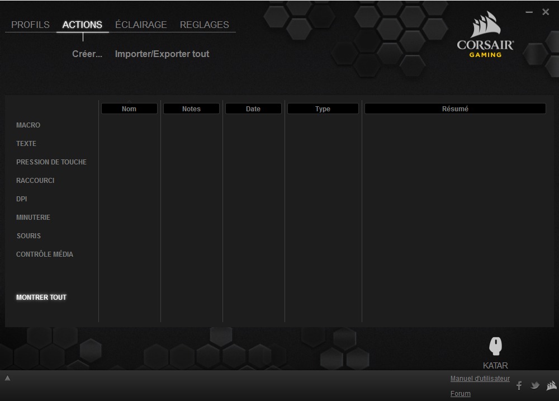The width and height of the screenshot is (559, 401).
Task: Click the KATAR mouse device icon
Action: click(495, 346)
